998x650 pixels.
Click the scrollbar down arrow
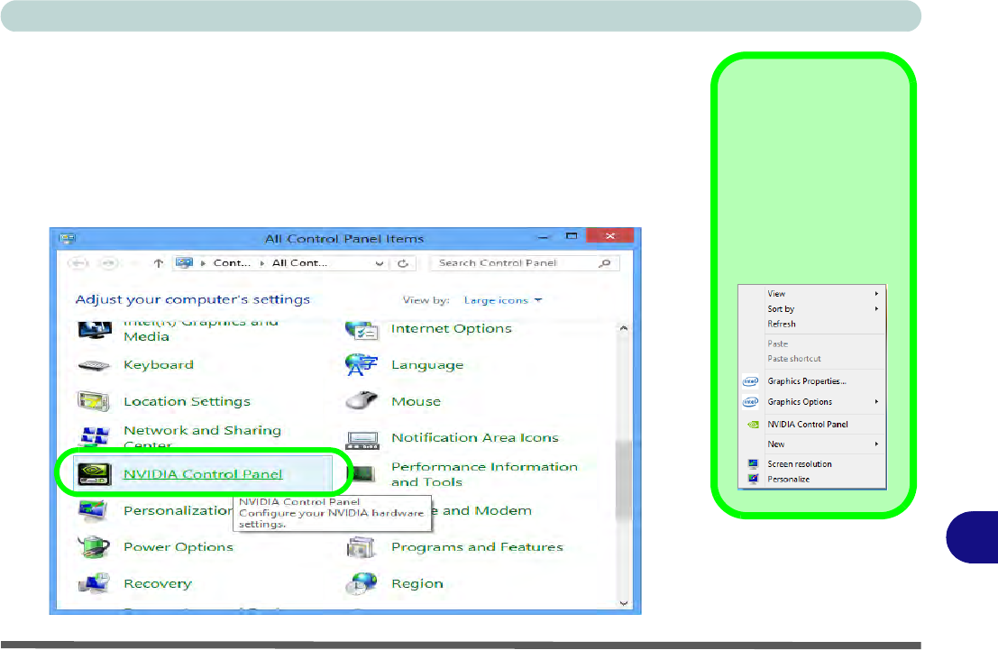click(x=623, y=603)
